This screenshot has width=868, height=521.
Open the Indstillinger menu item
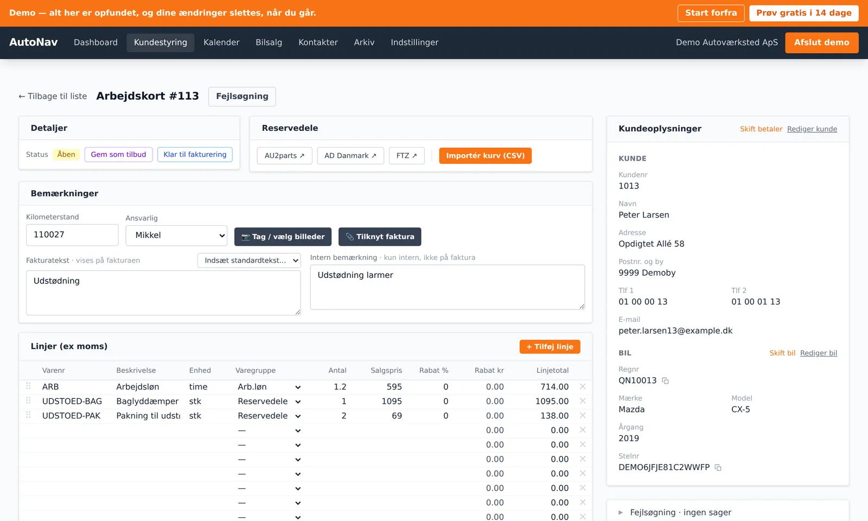[414, 42]
